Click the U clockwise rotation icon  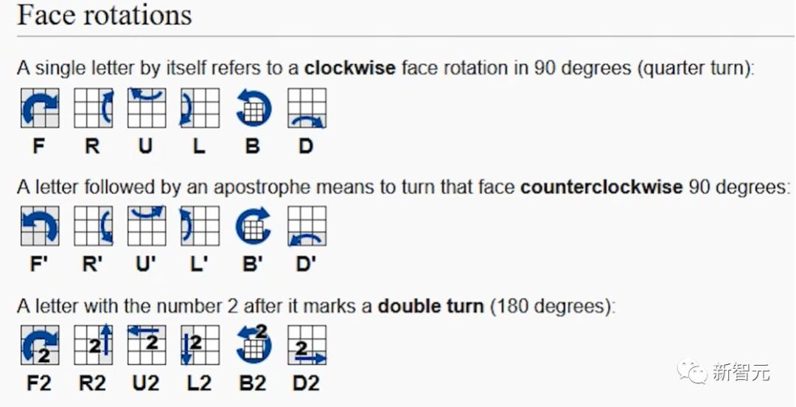click(x=147, y=108)
